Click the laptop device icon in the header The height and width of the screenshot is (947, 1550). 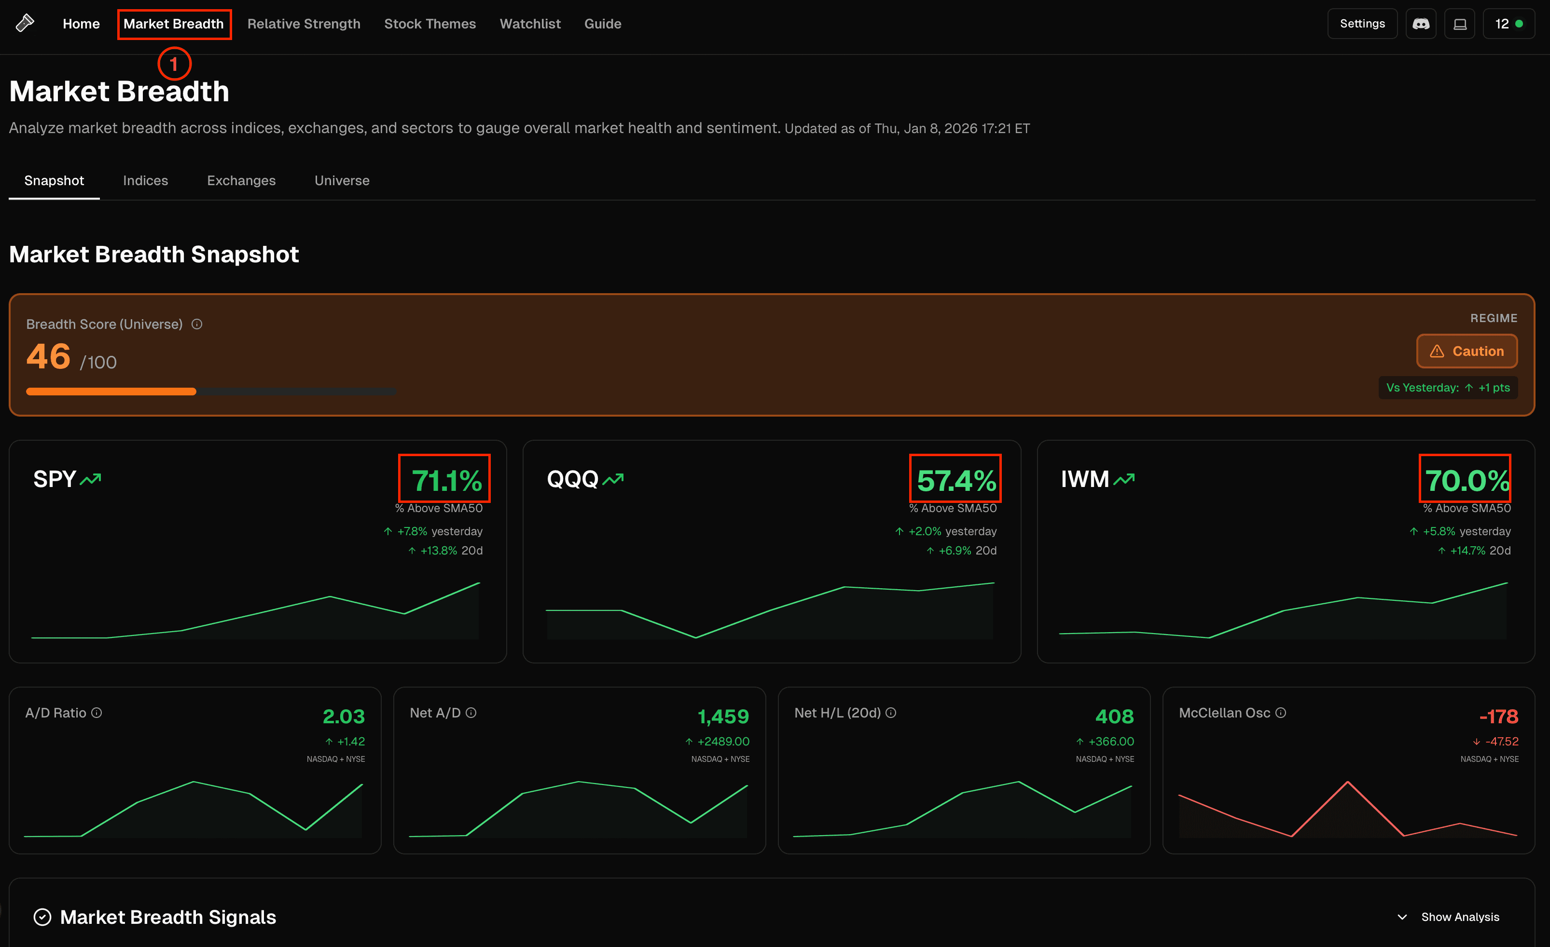pyautogui.click(x=1460, y=23)
